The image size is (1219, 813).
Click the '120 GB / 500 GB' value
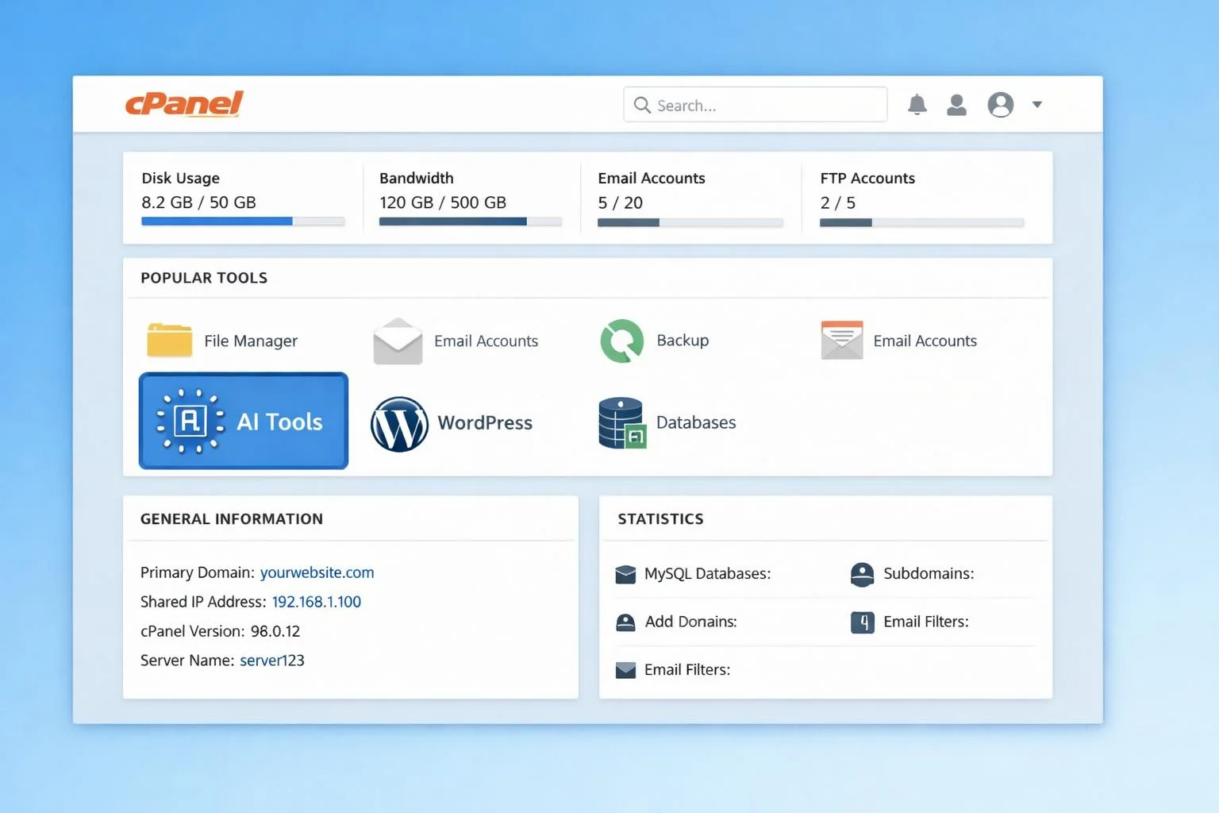[443, 202]
